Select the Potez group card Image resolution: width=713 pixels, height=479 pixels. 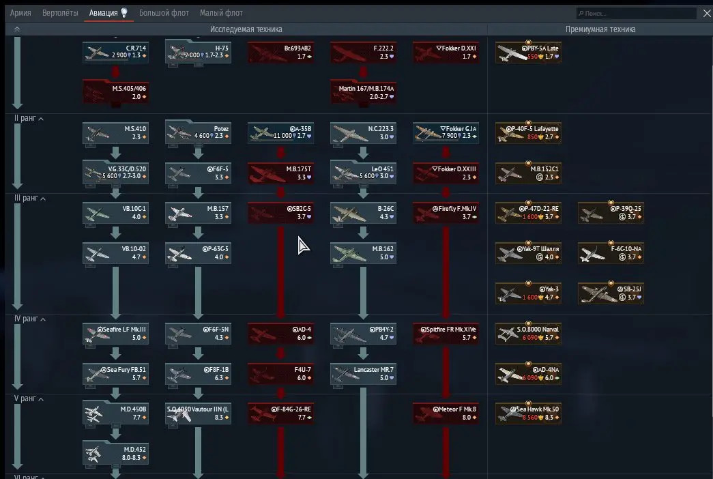click(x=198, y=132)
